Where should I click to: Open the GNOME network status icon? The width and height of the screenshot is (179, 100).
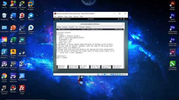click(119, 19)
